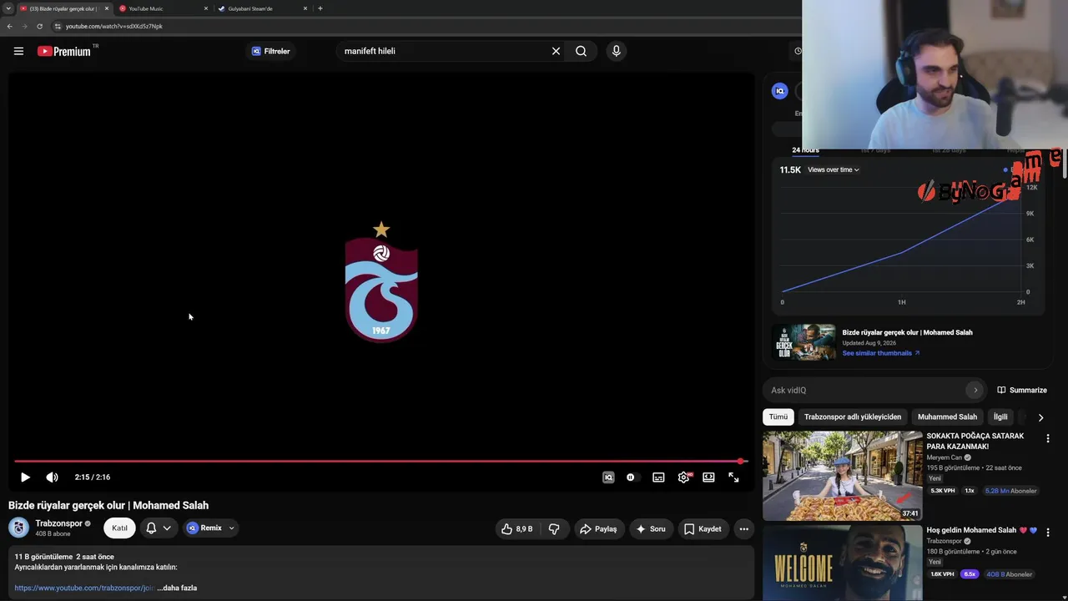The width and height of the screenshot is (1068, 601).
Task: Save video with Kaydet button
Action: click(x=703, y=529)
